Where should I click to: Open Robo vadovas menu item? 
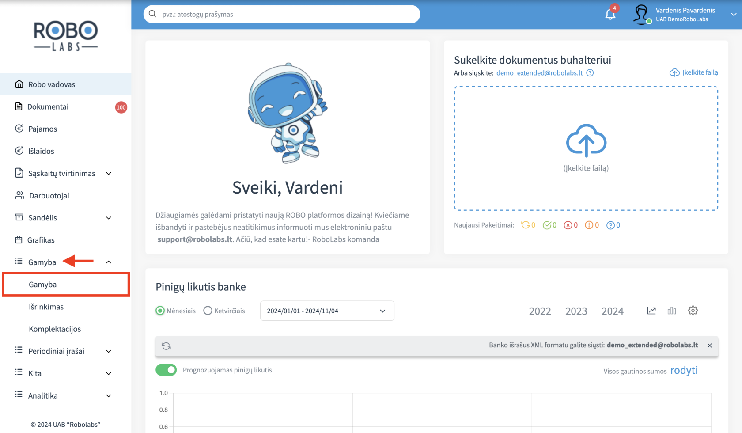pos(66,84)
